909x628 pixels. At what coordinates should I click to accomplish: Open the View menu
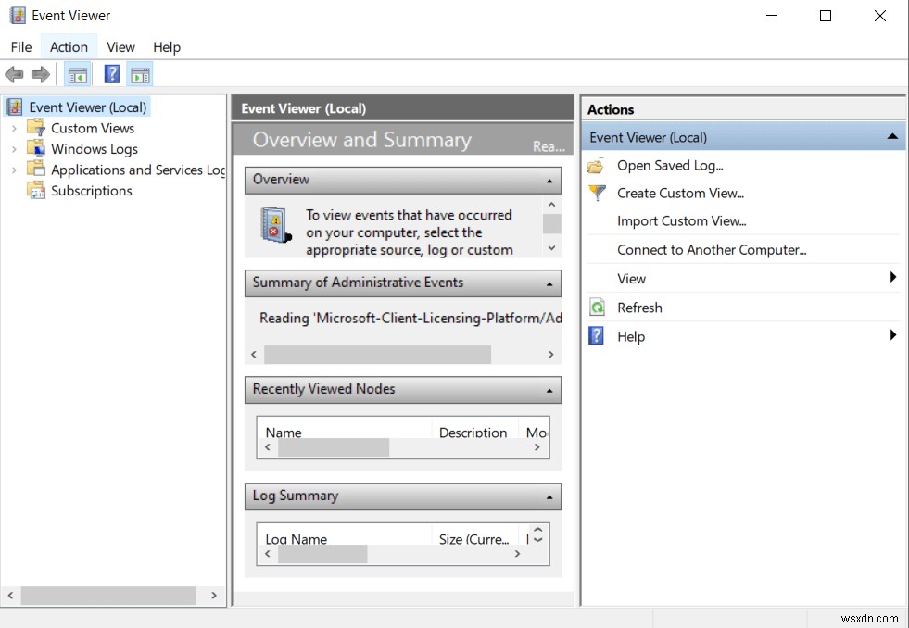coord(120,46)
